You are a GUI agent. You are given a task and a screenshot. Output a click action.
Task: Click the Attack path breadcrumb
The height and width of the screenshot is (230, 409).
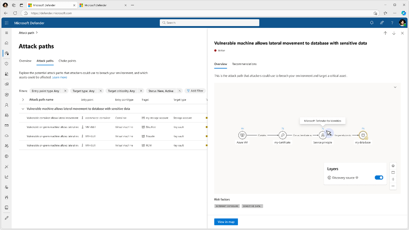(x=26, y=33)
